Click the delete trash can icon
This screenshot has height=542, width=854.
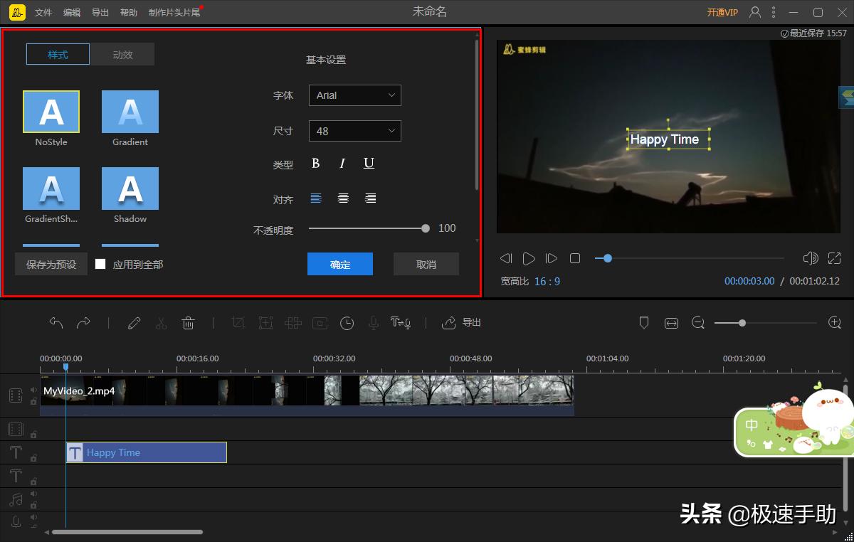pyautogui.click(x=188, y=323)
